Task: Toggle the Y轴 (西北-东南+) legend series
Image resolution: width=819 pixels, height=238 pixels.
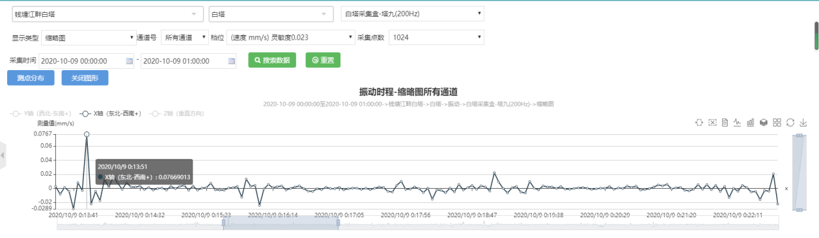Action: coord(41,113)
